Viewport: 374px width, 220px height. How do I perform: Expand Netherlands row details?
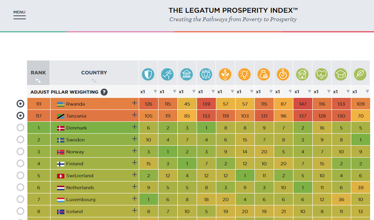(134, 187)
